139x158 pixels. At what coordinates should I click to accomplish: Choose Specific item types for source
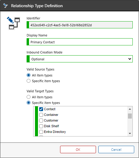28,81
